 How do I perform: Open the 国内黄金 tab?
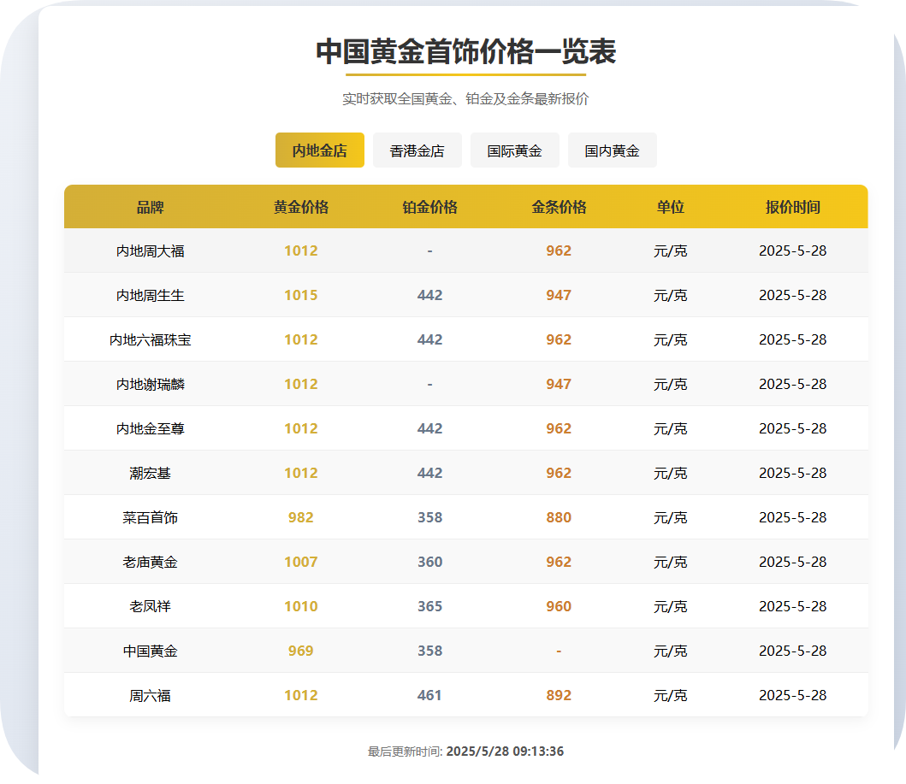click(612, 150)
